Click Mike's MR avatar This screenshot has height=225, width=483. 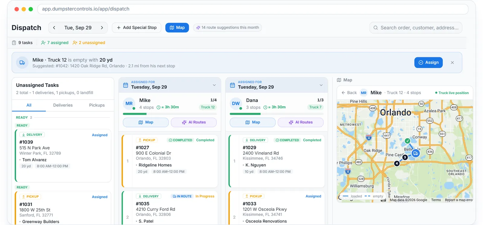pyautogui.click(x=129, y=103)
